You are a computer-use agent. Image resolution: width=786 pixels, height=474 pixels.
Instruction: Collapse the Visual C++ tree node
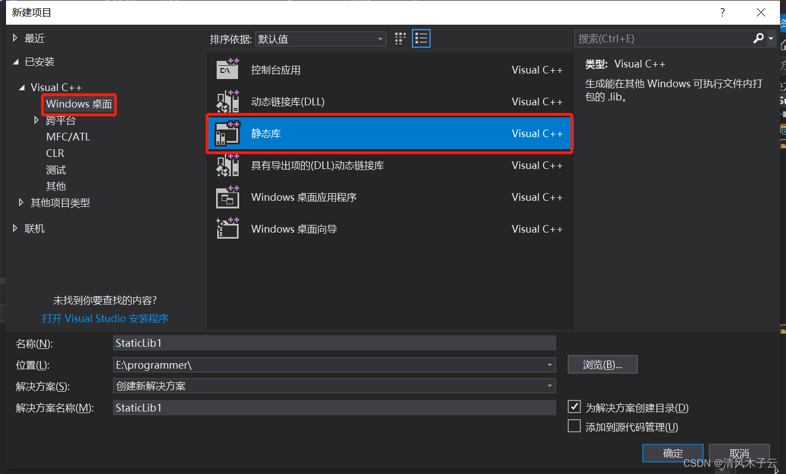[21, 88]
